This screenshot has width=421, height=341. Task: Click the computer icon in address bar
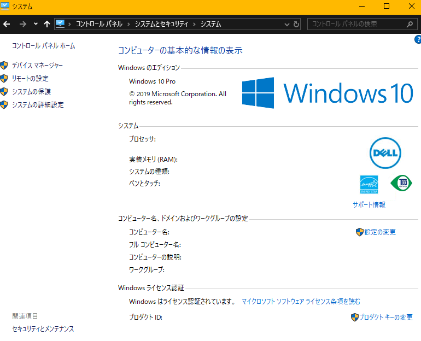[x=60, y=24]
